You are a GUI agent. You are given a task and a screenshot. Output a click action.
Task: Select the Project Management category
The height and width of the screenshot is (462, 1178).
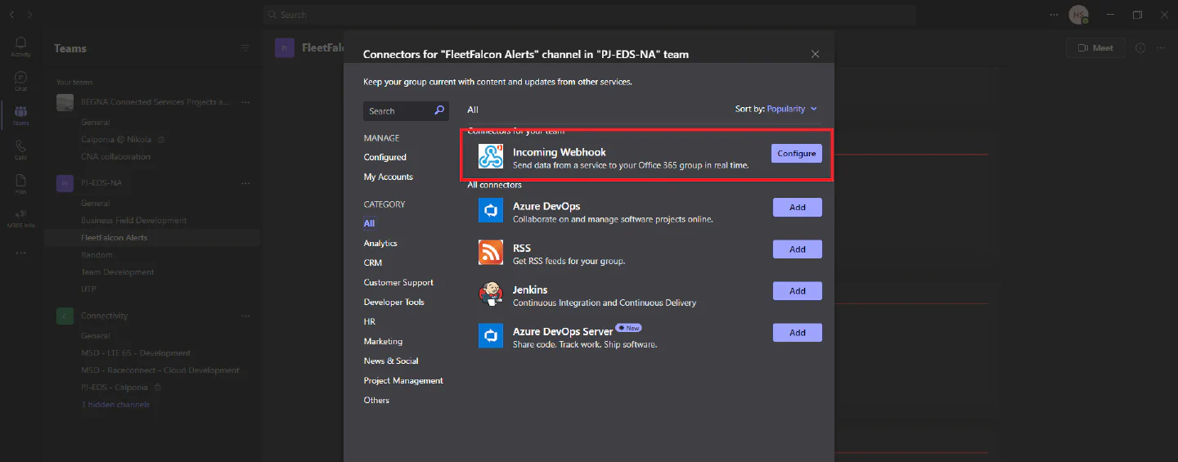(403, 380)
